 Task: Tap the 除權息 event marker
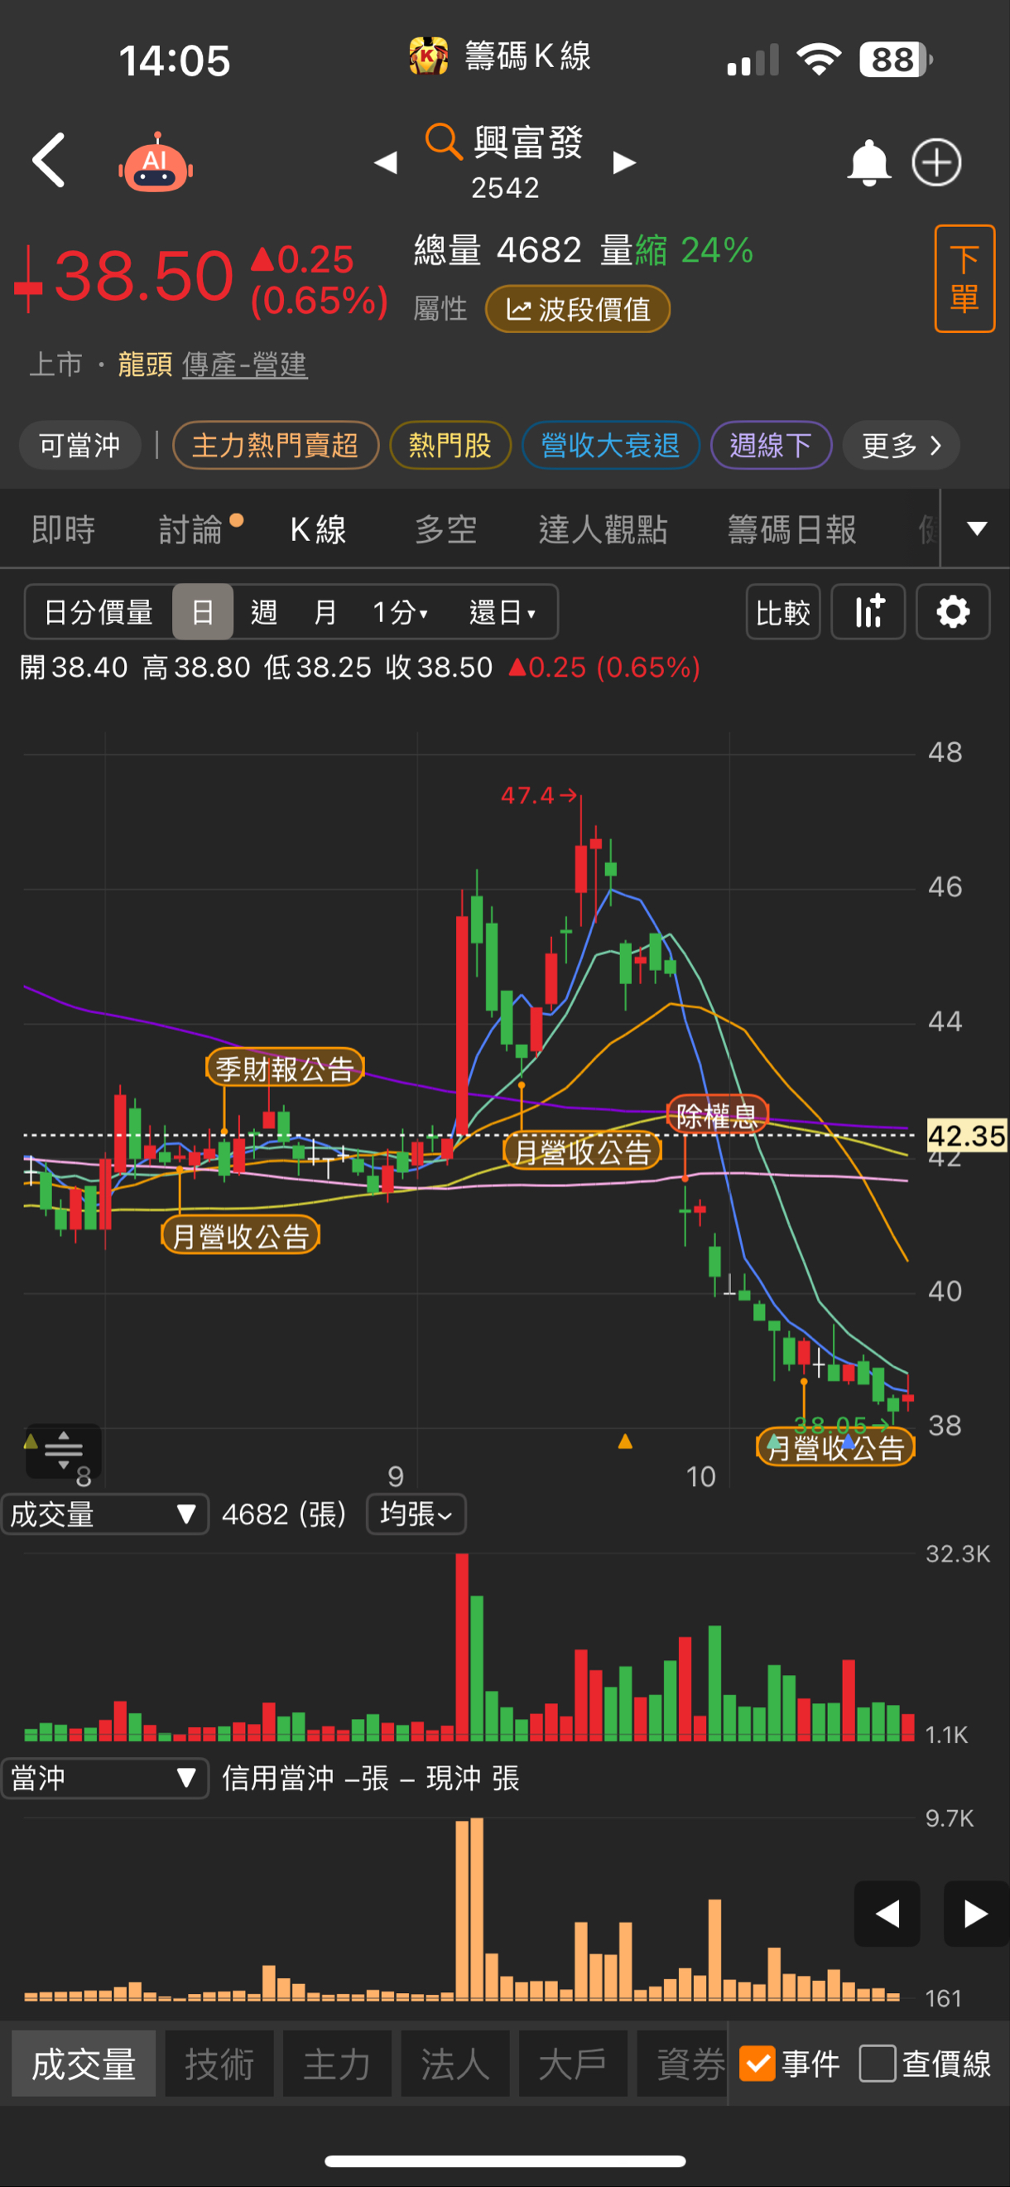click(717, 1115)
